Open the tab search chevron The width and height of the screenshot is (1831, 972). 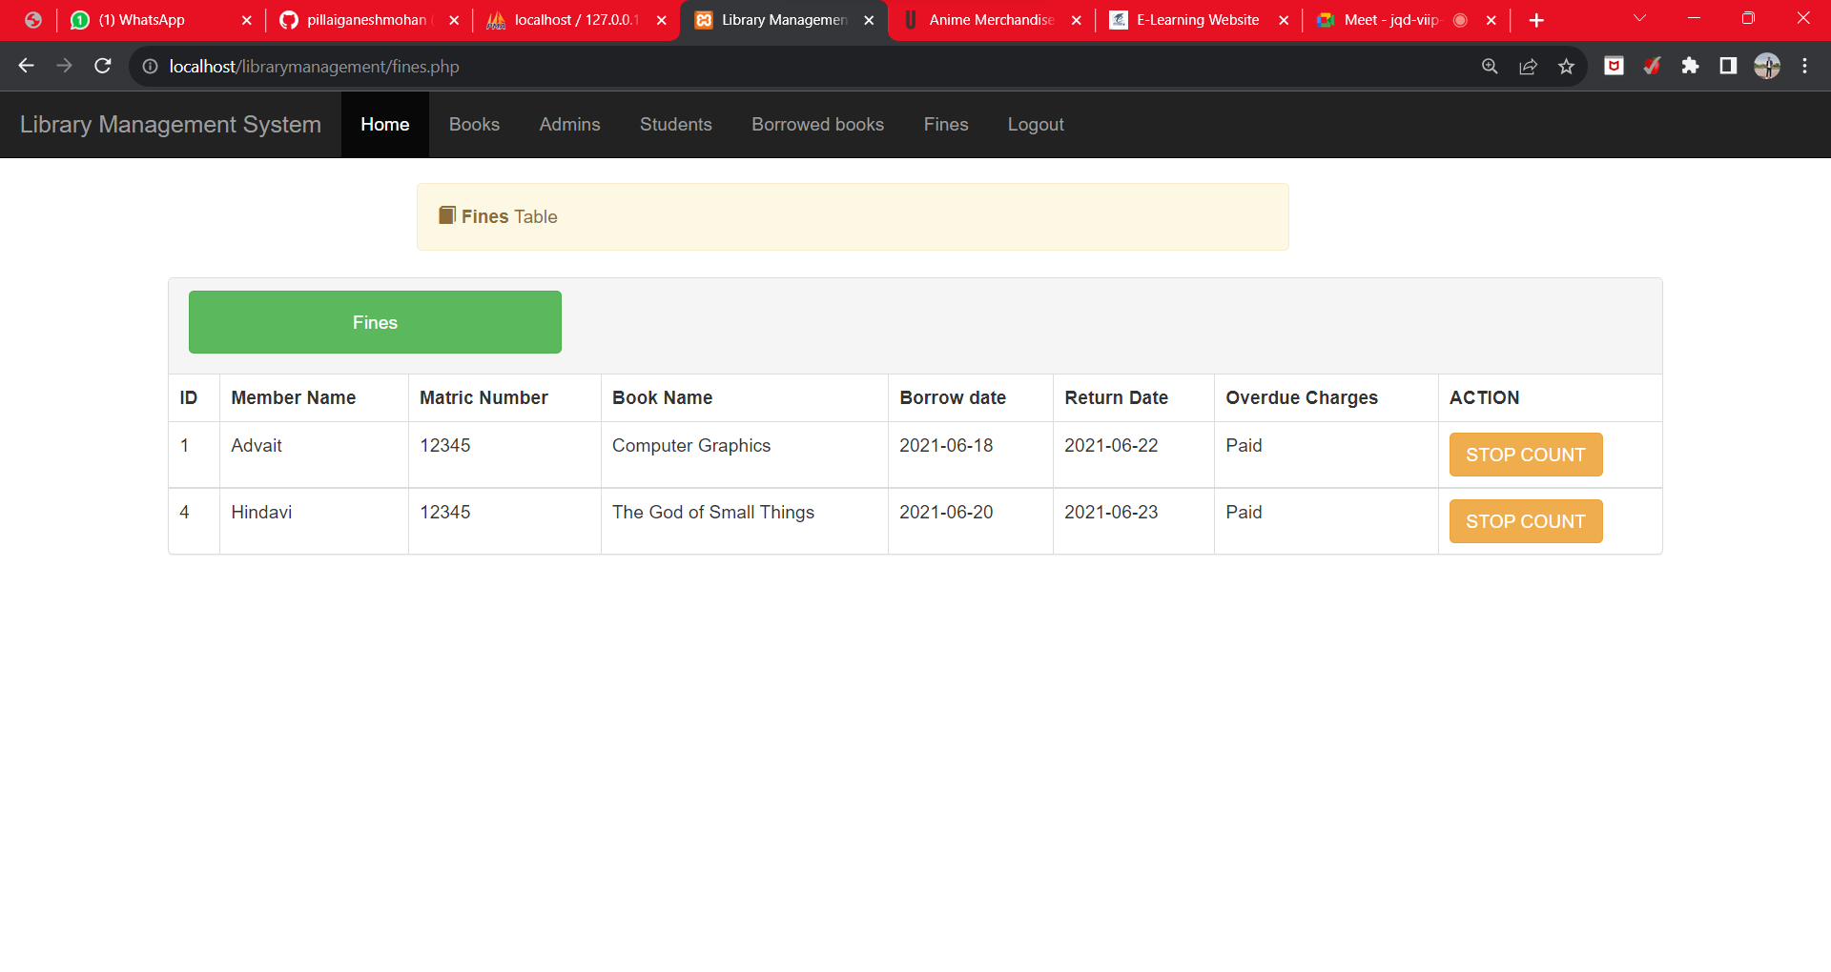click(1639, 17)
